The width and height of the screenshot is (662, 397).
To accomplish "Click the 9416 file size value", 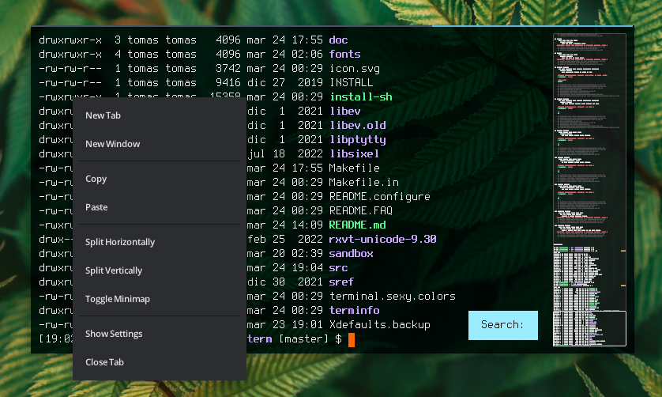I will pyautogui.click(x=228, y=82).
